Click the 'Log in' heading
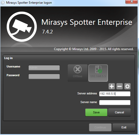The image size is (139, 135). pyautogui.click(x=8, y=58)
